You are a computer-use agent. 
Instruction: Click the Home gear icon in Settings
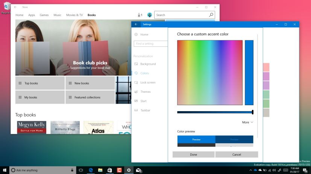pos(136,34)
